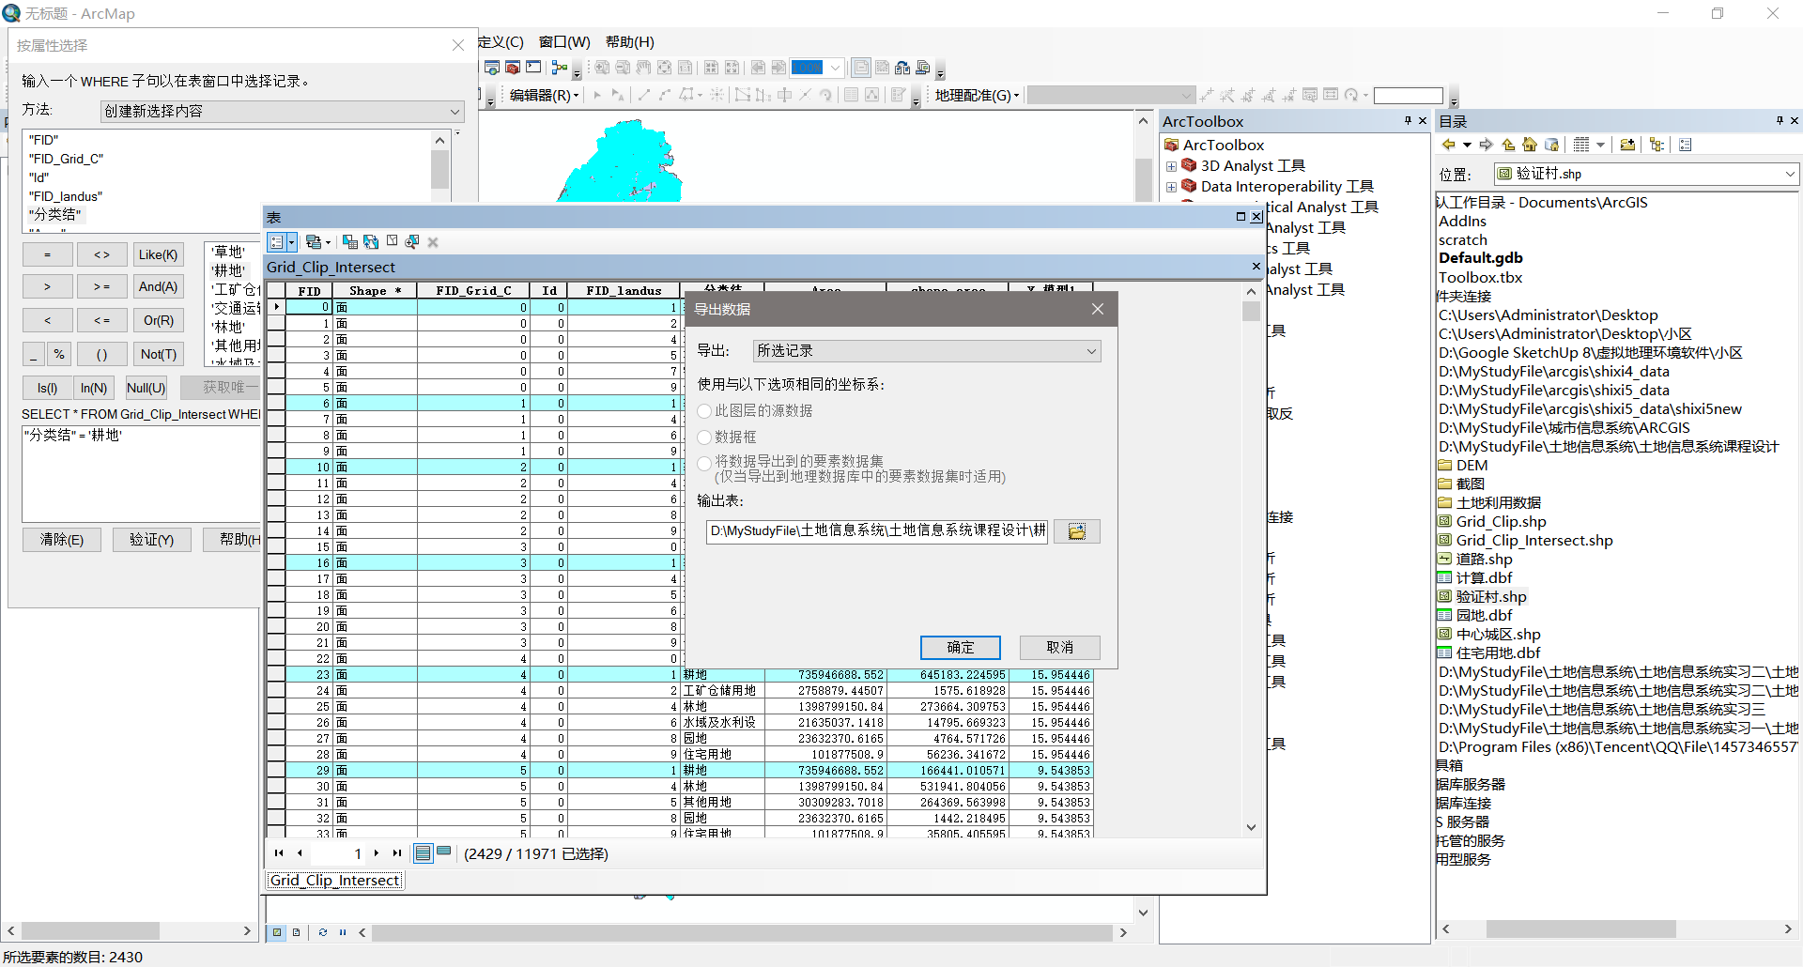Switch map to data view button at bottom
This screenshot has height=967, width=1803.
277,932
